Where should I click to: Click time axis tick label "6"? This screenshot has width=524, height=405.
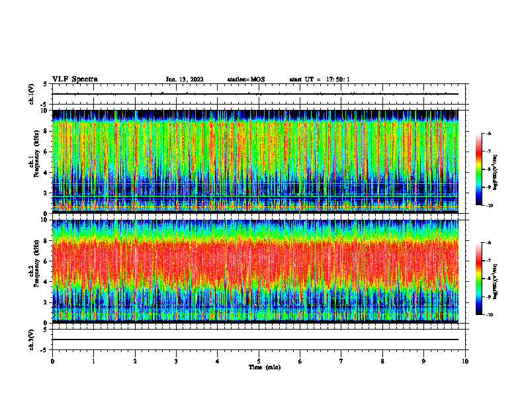pos(300,361)
